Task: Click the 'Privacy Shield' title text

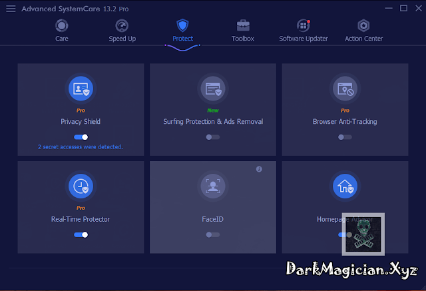Action: pyautogui.click(x=81, y=121)
